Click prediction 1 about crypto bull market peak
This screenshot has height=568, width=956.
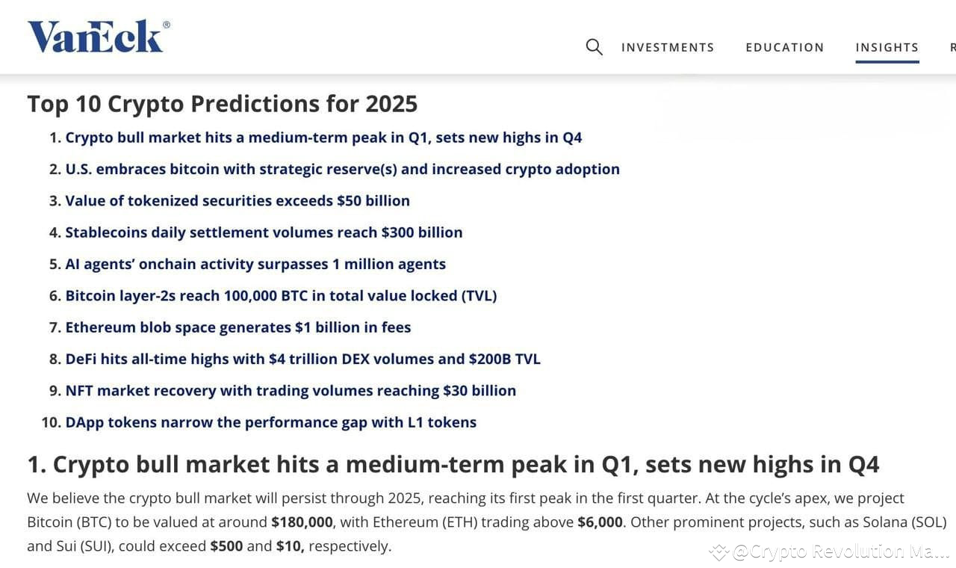coord(324,138)
